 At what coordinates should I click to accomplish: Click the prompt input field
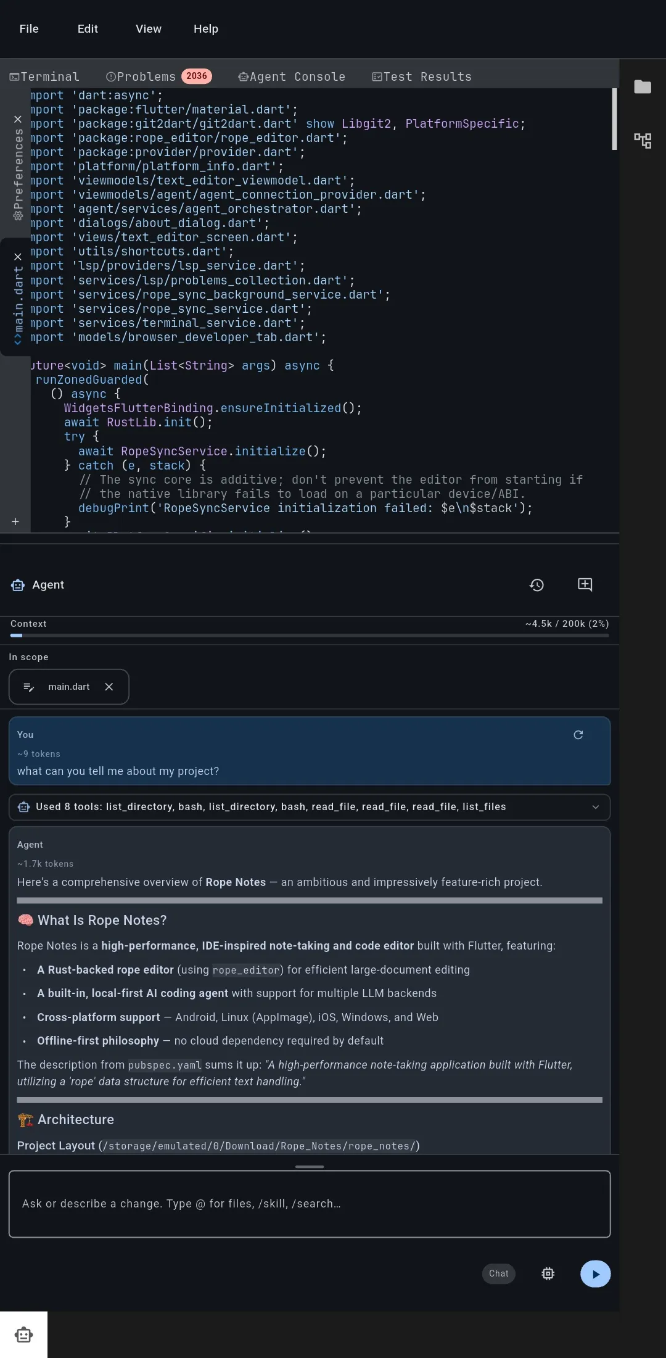310,1204
